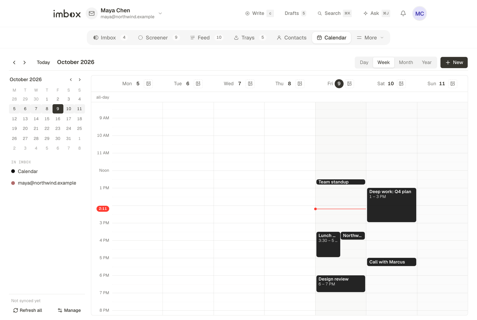The width and height of the screenshot is (477, 320).
Task: Click the notifications bell icon
Action: [x=403, y=13]
